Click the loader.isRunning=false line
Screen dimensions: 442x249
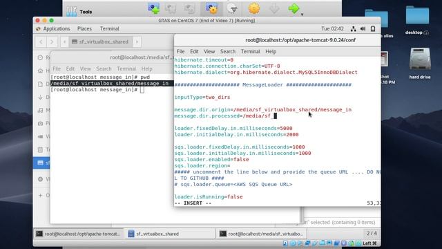click(x=209, y=196)
